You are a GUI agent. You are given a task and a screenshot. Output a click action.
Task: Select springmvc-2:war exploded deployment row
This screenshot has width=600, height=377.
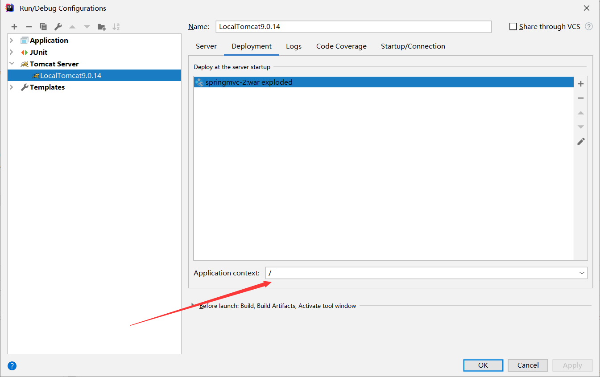tap(384, 82)
